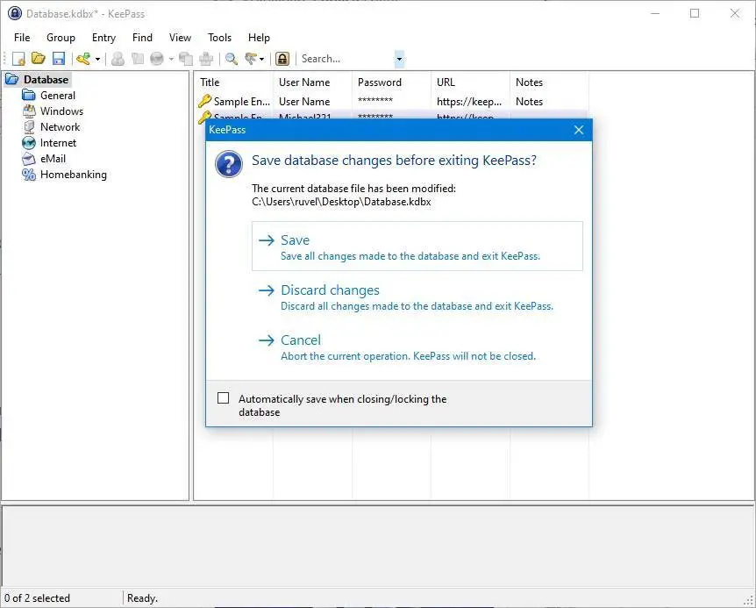Click the Show Entries toolbar icon
756x608 pixels.
coord(251,59)
